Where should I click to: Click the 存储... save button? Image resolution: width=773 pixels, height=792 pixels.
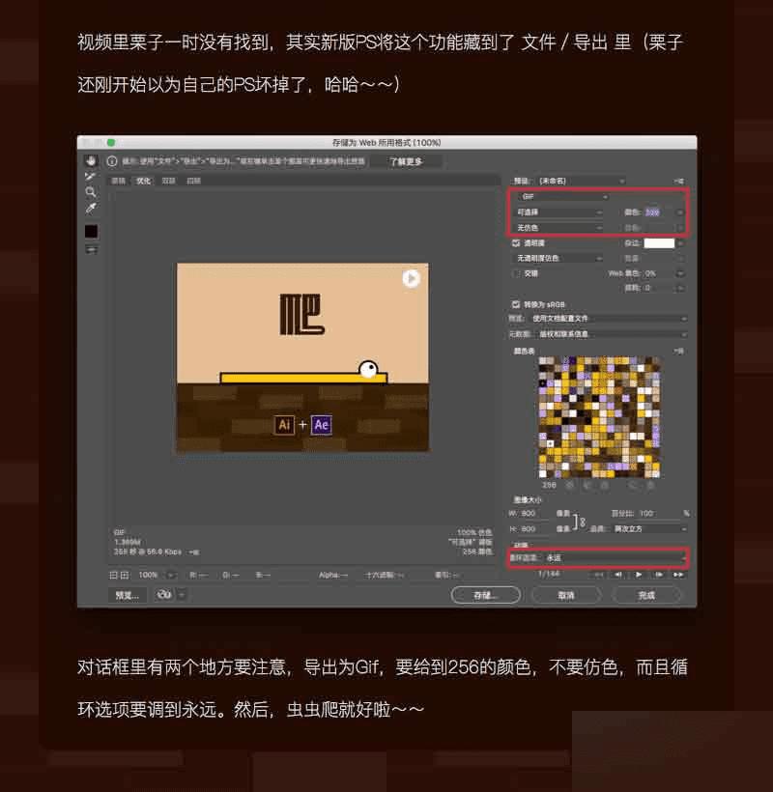click(x=485, y=595)
